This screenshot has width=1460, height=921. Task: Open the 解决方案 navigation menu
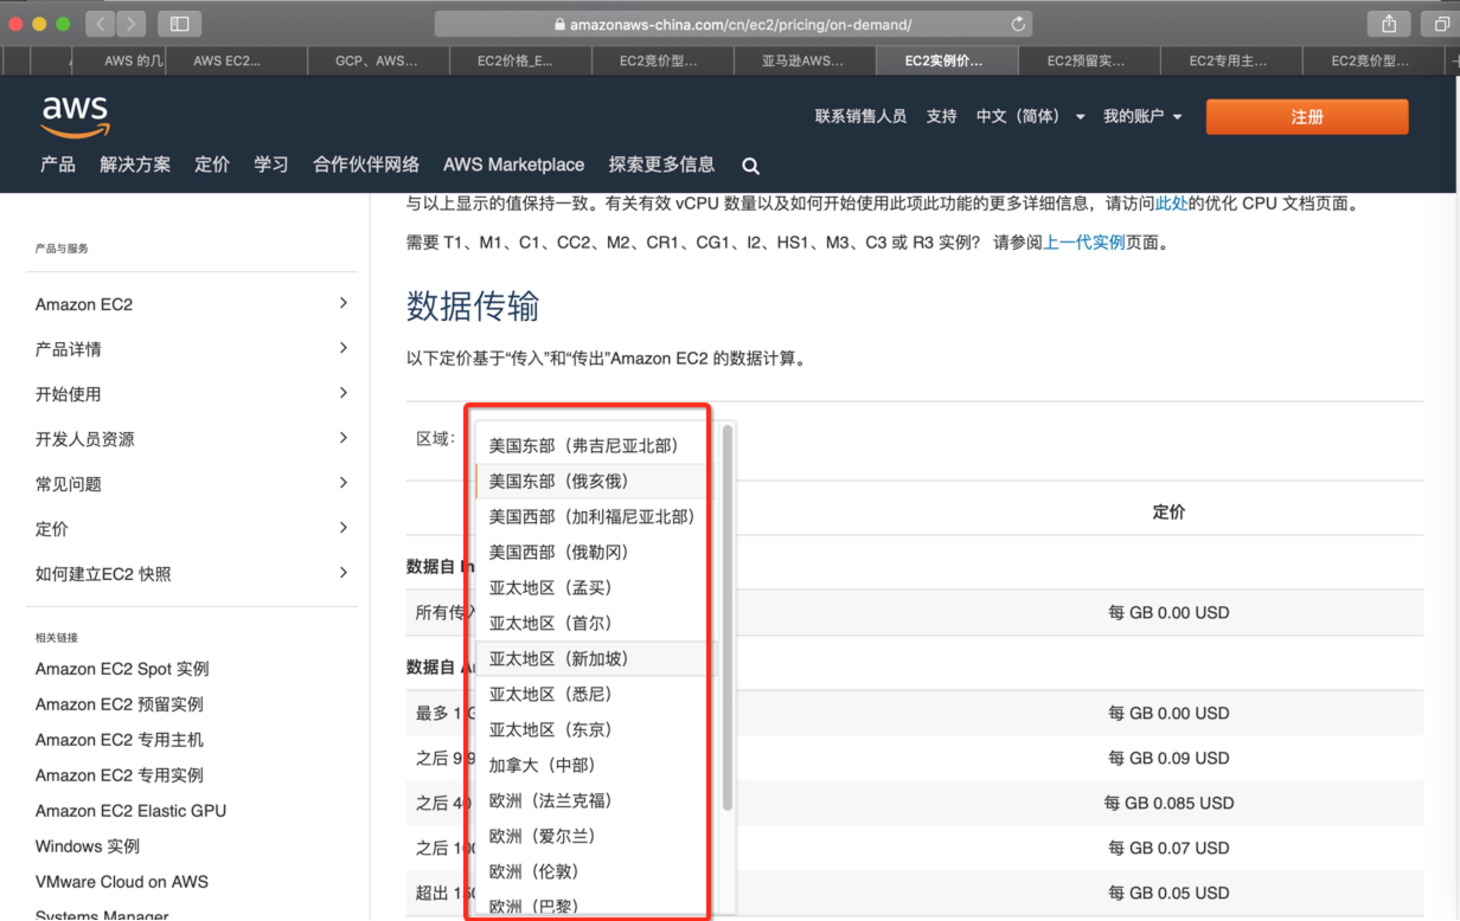pos(135,164)
